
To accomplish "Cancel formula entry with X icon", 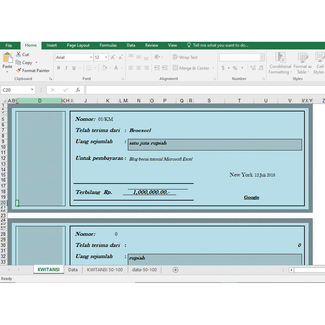I will click(53, 90).
